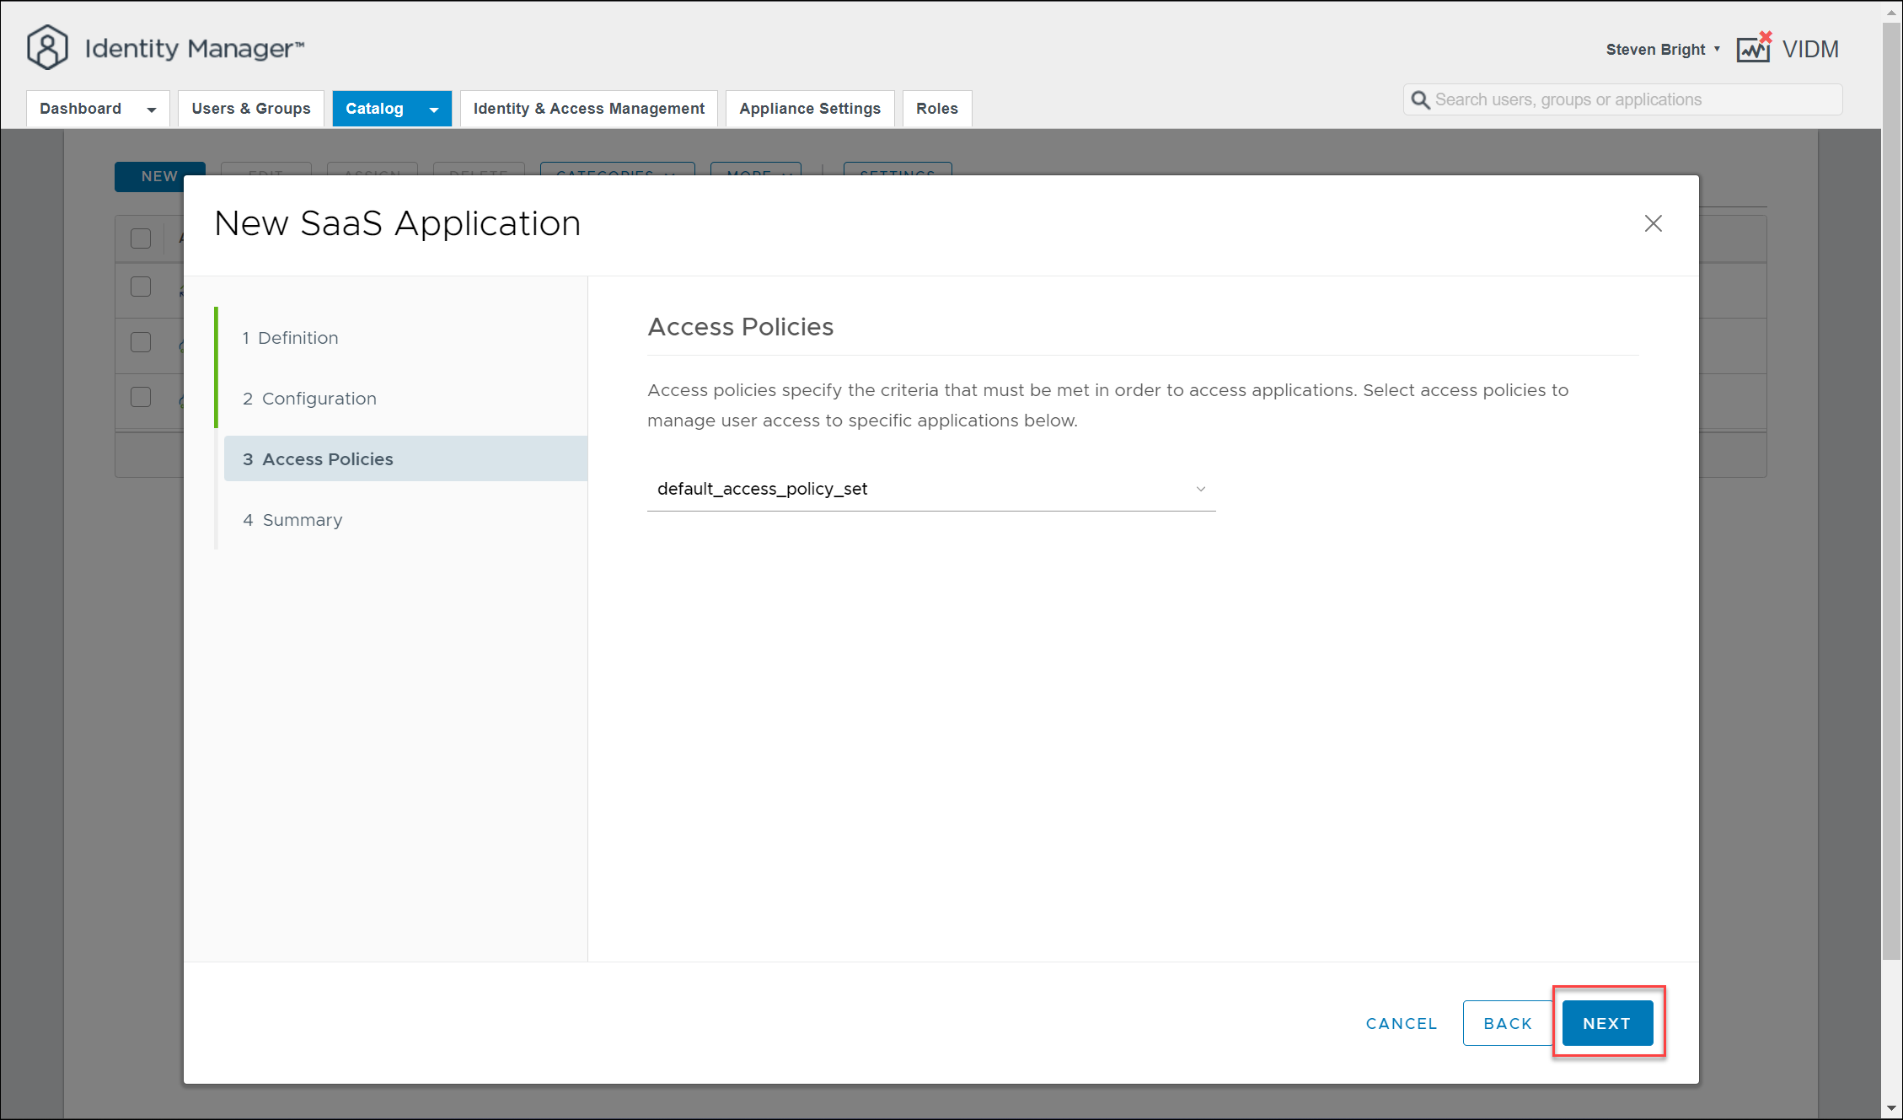The image size is (1903, 1120).
Task: Open the Steven Bright user menu arrow
Action: 1717,49
